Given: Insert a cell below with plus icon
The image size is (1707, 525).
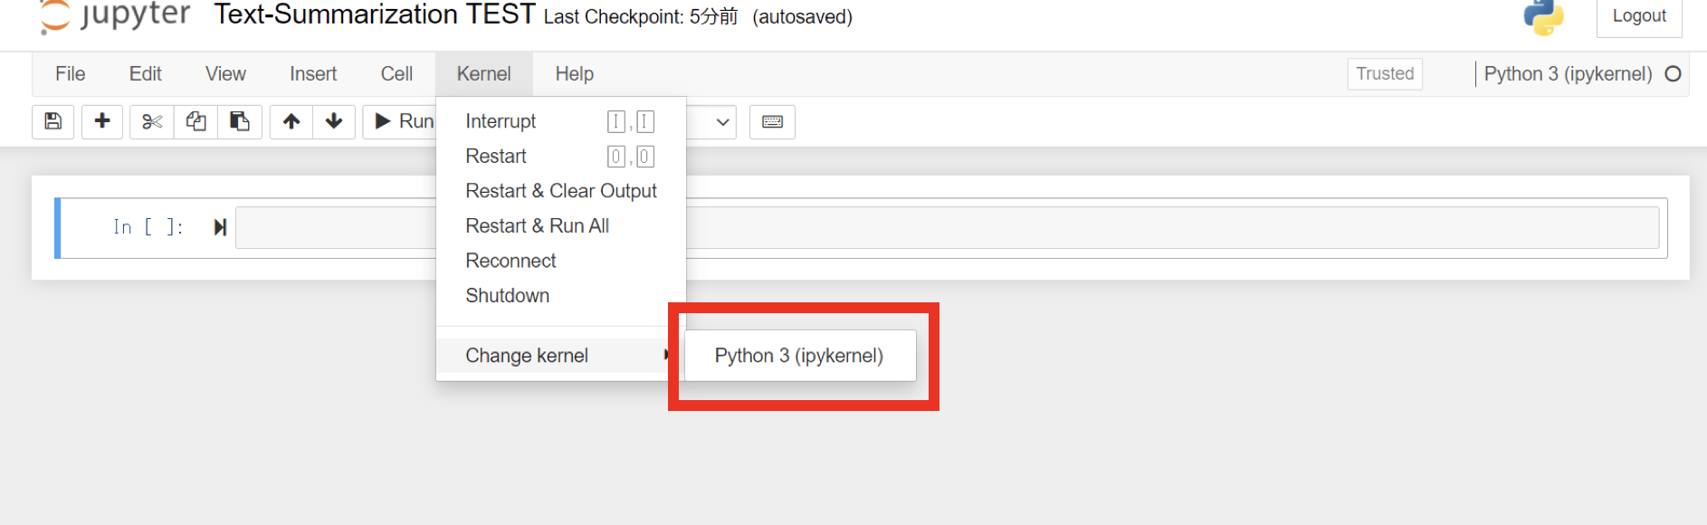Looking at the screenshot, I should pos(102,121).
